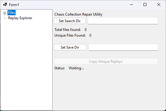166x111 pixels.
Task: Select the Files tree item
Action: 11,13
